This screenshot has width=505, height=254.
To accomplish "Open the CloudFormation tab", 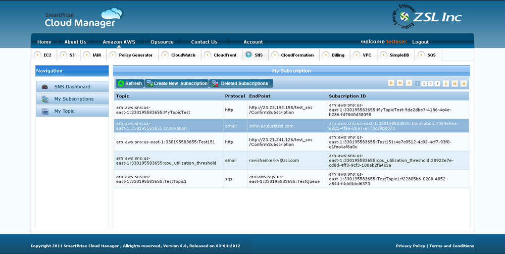I will [x=294, y=55].
